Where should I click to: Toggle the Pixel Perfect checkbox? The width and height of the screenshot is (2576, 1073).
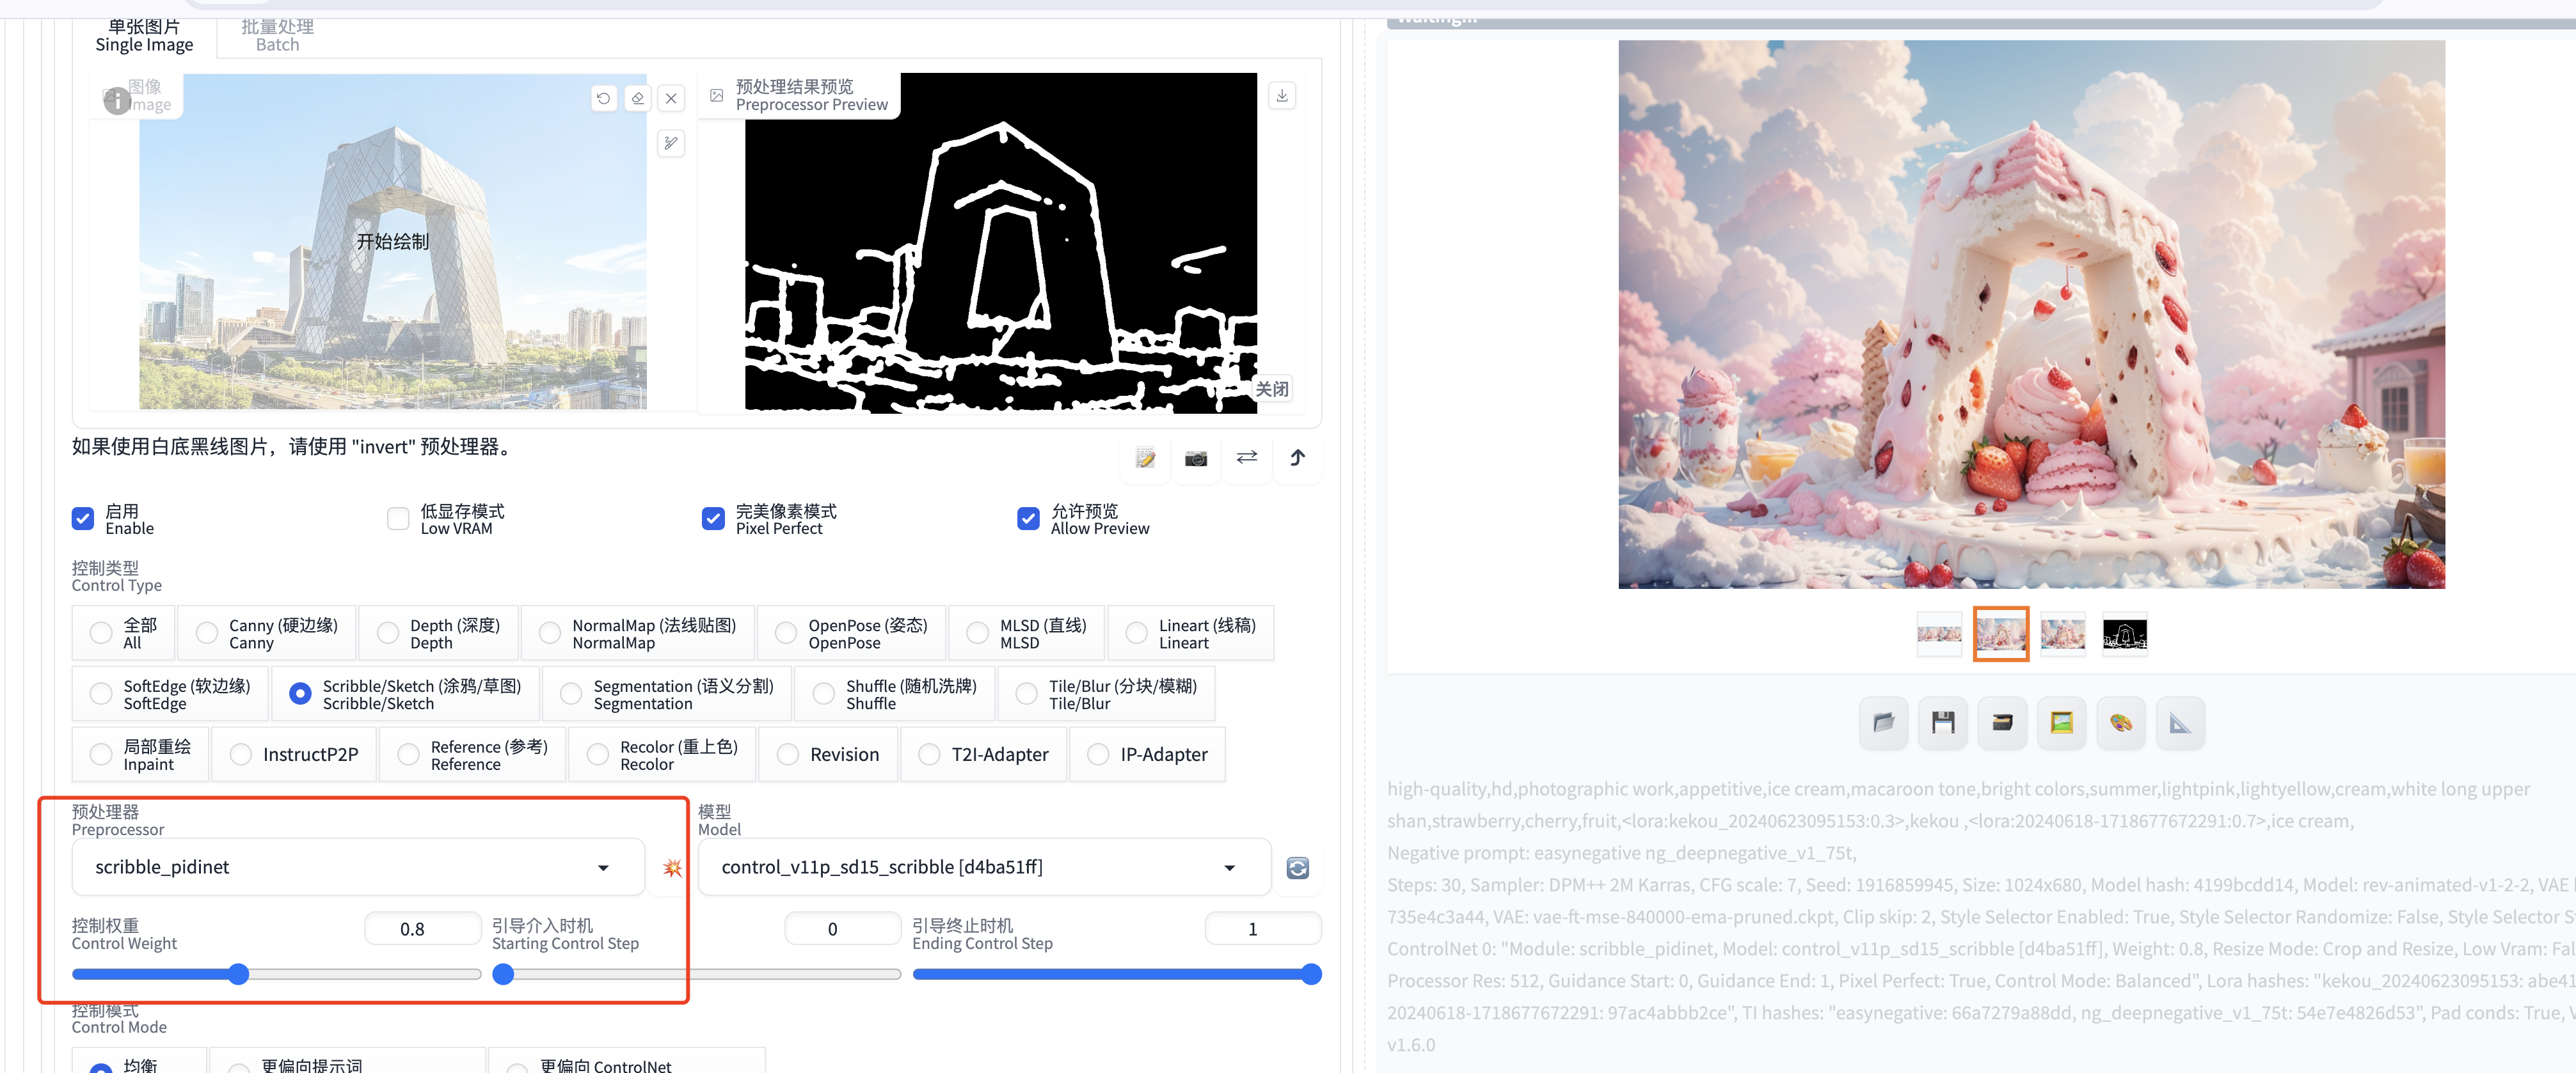coord(713,519)
